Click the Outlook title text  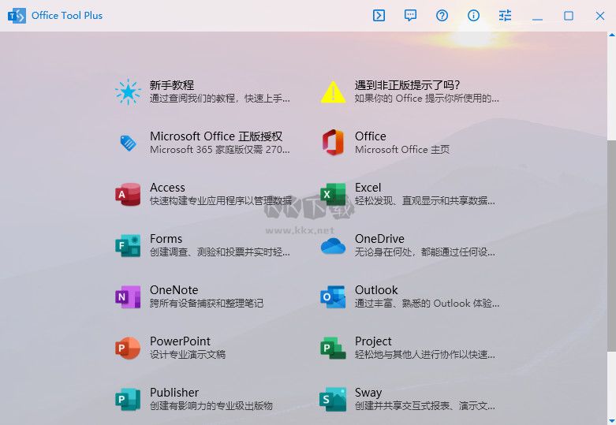[x=376, y=290]
